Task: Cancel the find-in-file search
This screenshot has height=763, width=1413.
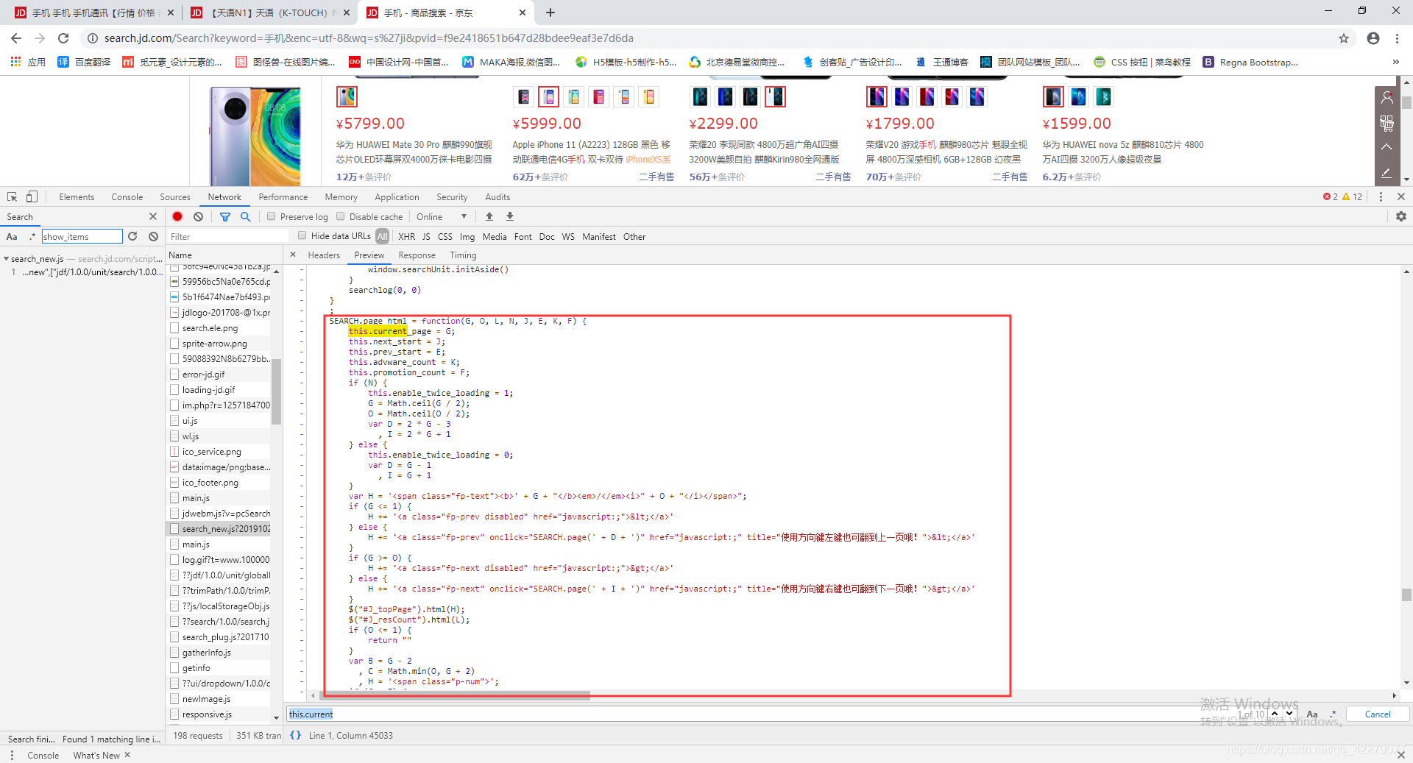Action: click(x=1378, y=714)
